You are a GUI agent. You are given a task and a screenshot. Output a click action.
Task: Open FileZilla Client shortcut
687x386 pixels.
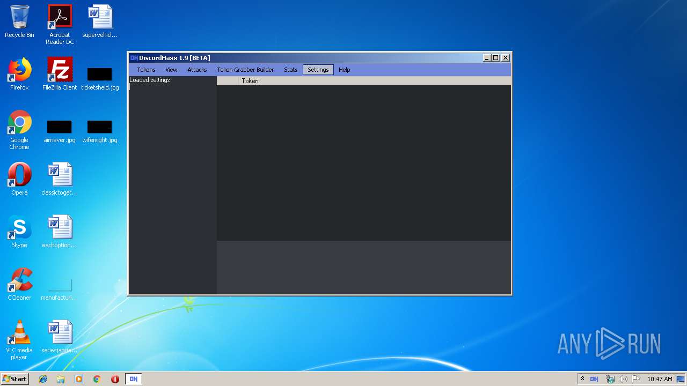coord(60,74)
